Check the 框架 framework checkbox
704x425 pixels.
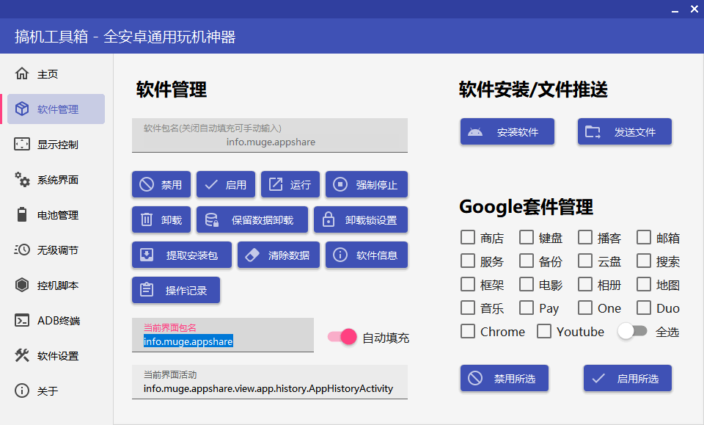pyautogui.click(x=466, y=284)
